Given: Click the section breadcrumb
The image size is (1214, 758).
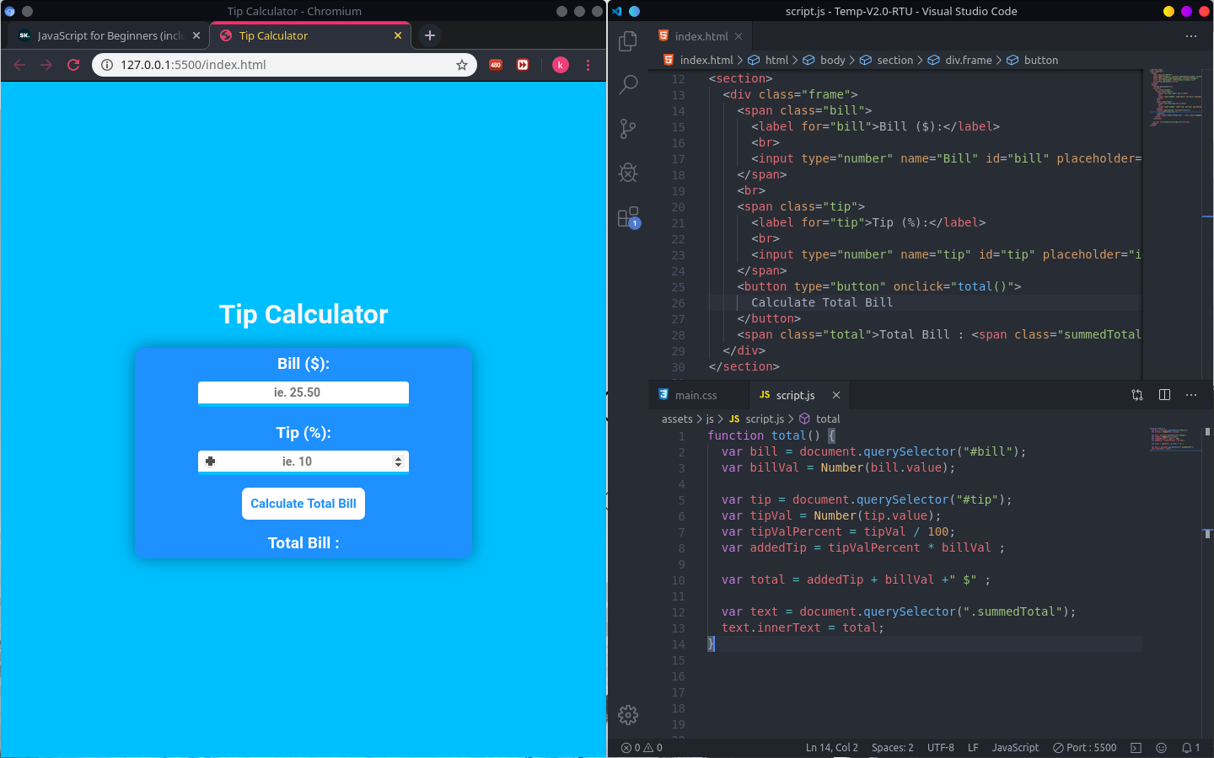Looking at the screenshot, I should pos(887,60).
